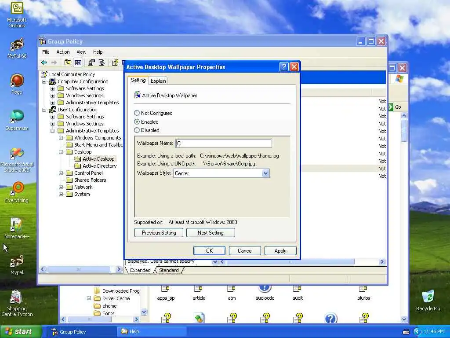Select the audiocdc file in background window
The image size is (450, 338).
coord(265,293)
